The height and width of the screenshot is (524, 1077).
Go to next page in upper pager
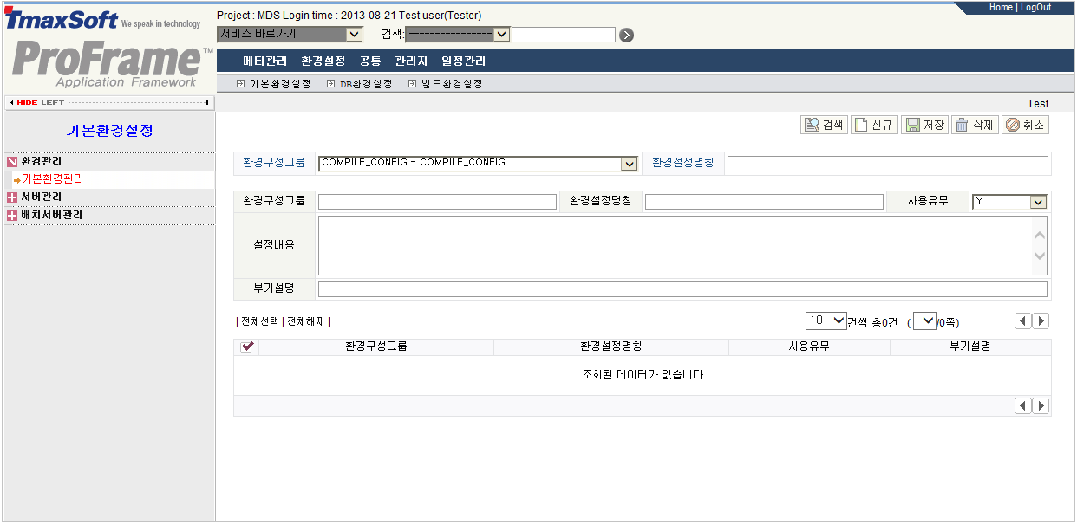point(1041,321)
